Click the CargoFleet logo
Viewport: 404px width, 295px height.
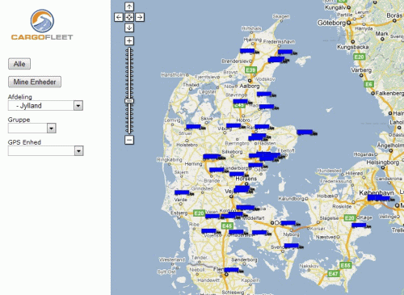point(42,25)
